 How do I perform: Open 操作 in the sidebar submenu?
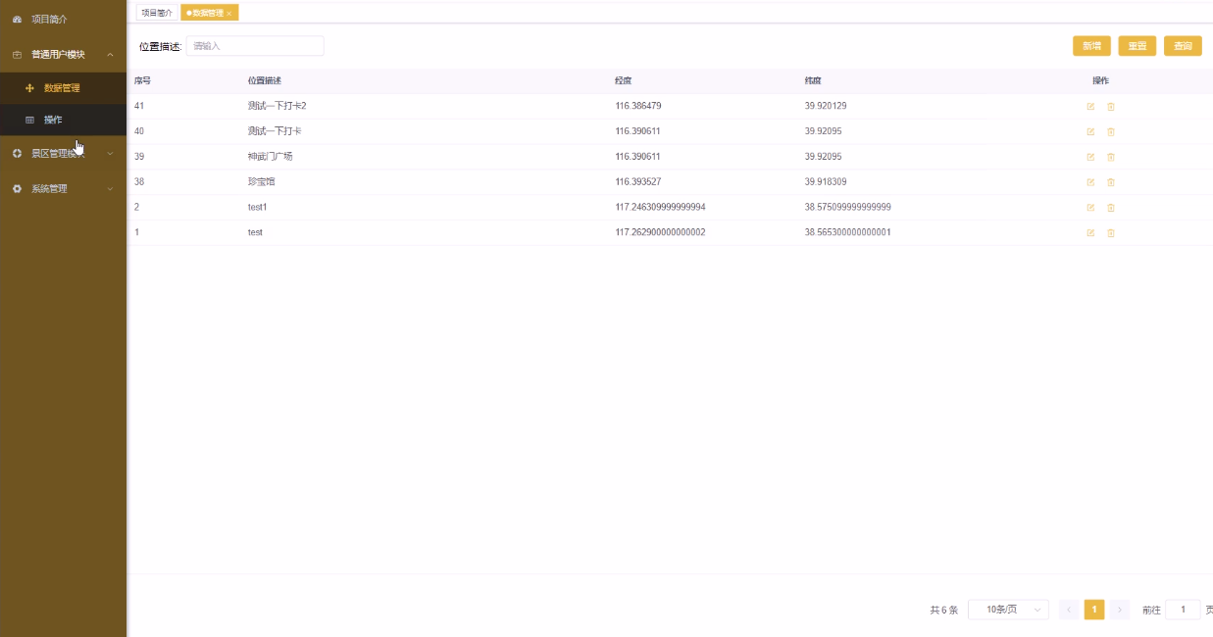tap(53, 120)
